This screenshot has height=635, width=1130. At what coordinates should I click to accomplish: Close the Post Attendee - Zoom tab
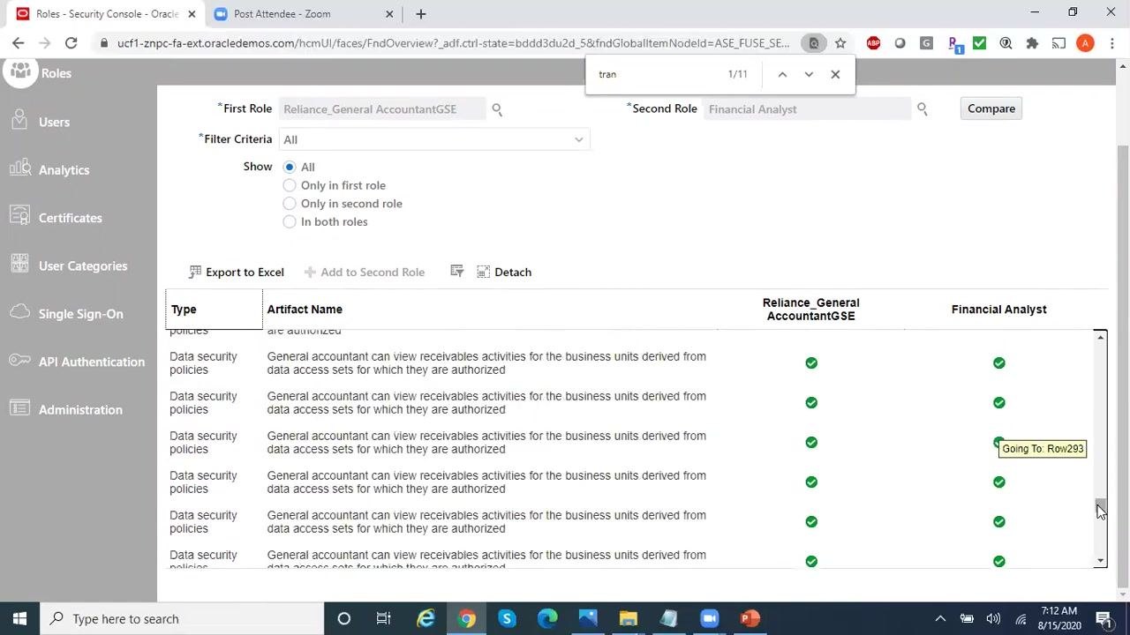click(389, 14)
